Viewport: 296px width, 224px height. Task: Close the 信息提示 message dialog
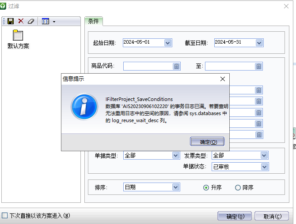pos(223,79)
